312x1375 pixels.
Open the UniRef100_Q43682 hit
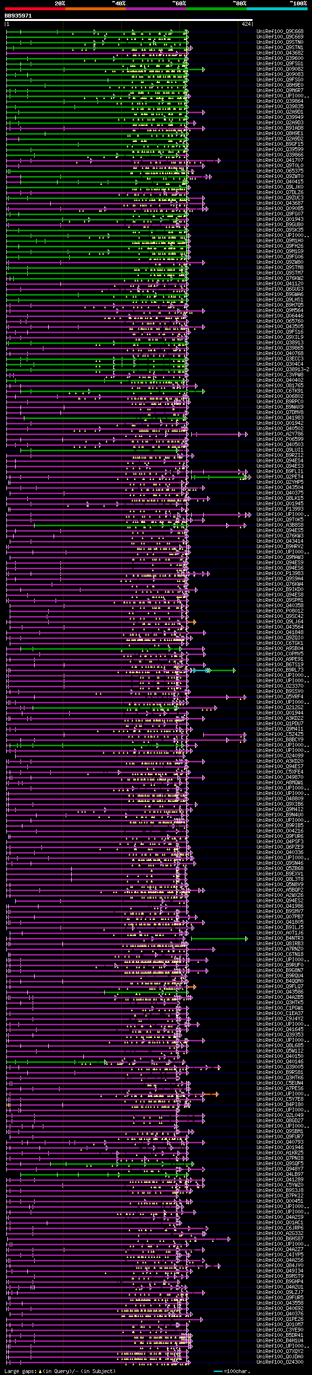point(280,53)
